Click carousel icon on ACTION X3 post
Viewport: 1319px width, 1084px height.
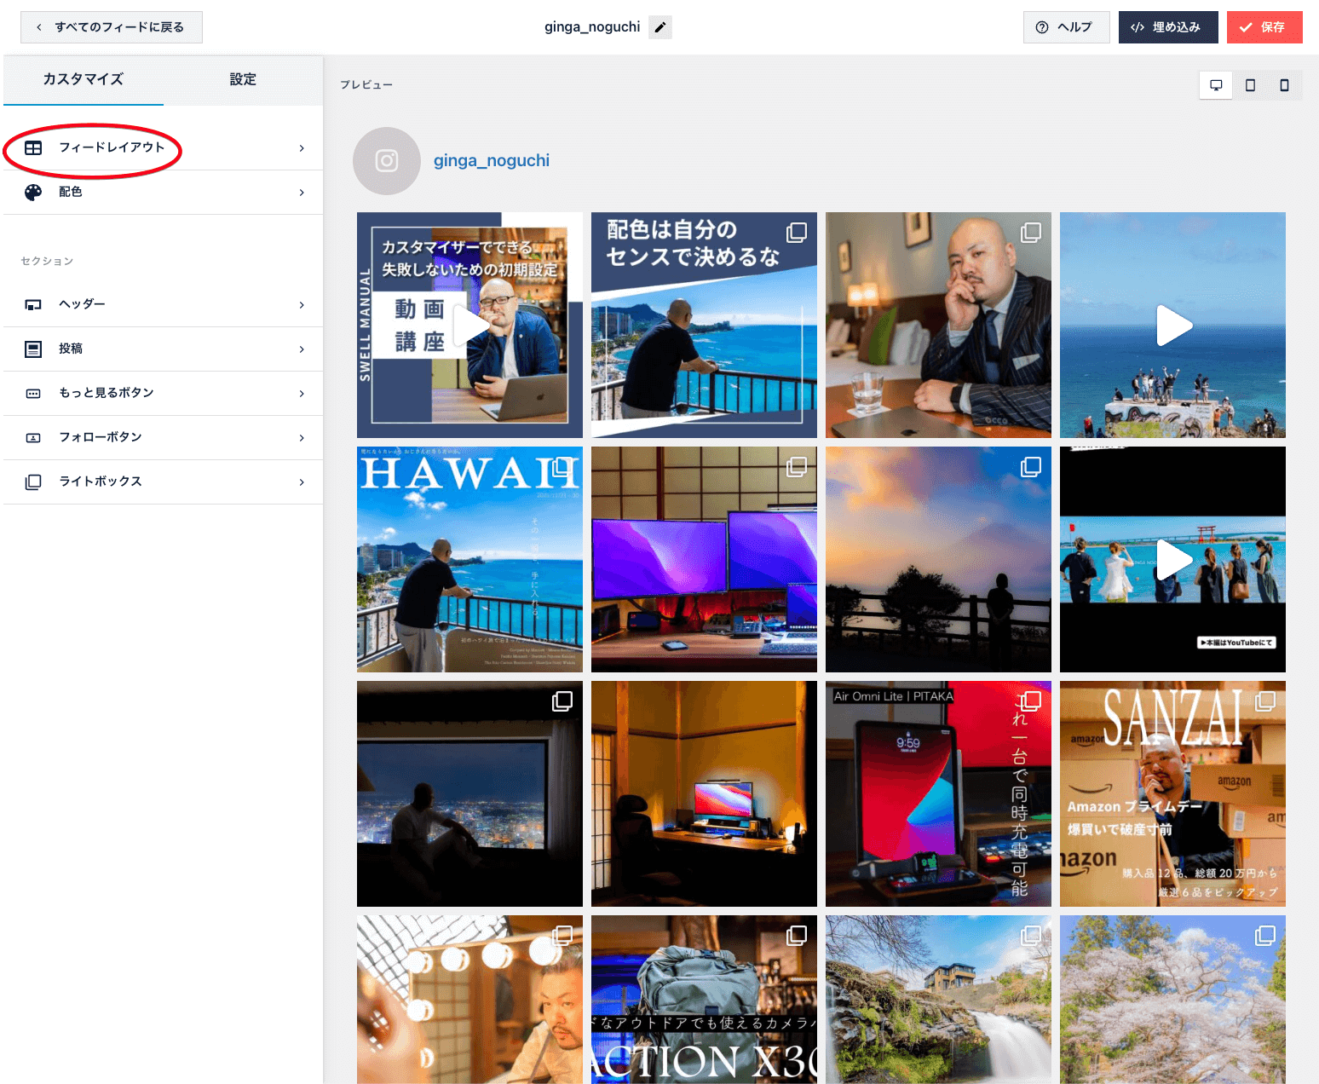coord(797,936)
